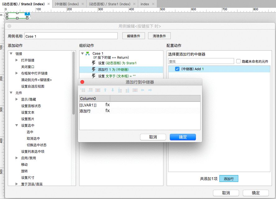Click the move row up arrow

105,90
